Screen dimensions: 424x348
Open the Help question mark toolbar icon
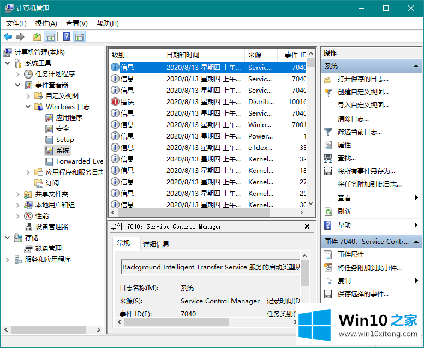pyautogui.click(x=66, y=37)
